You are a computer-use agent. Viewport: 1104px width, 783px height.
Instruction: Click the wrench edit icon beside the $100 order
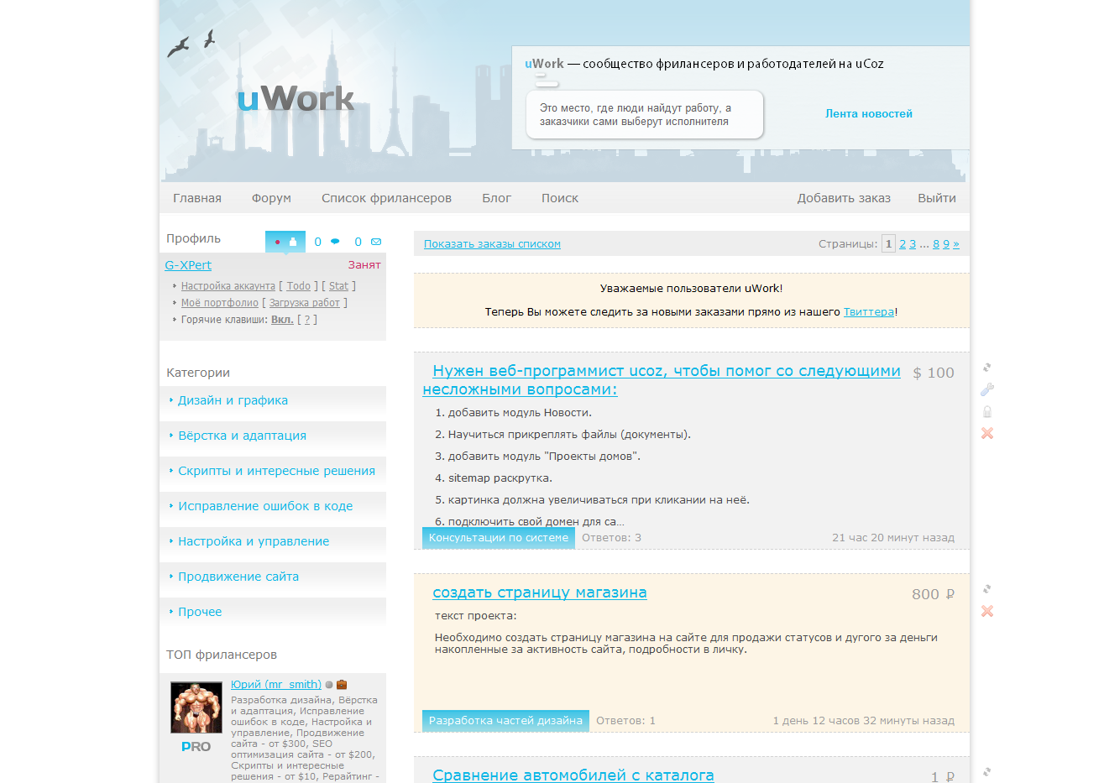[987, 389]
